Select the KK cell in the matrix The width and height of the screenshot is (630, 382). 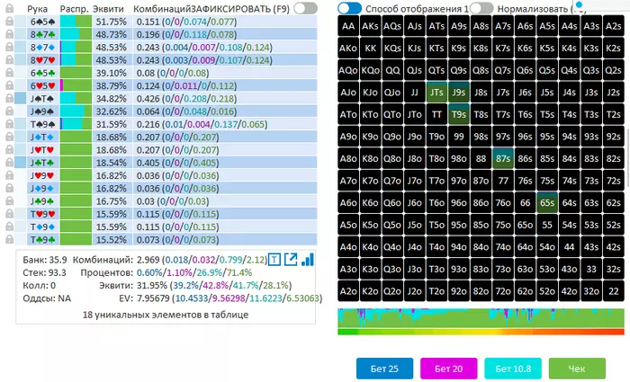(370, 49)
